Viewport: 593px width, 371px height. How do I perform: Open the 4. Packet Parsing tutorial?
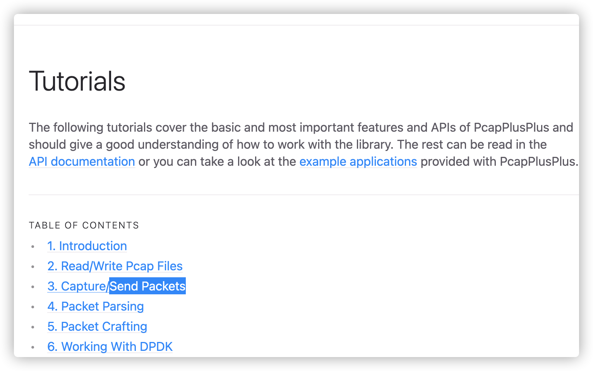95,306
